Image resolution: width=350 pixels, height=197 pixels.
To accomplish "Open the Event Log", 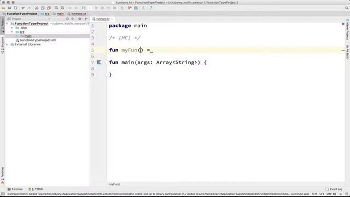I will pyautogui.click(x=334, y=189).
